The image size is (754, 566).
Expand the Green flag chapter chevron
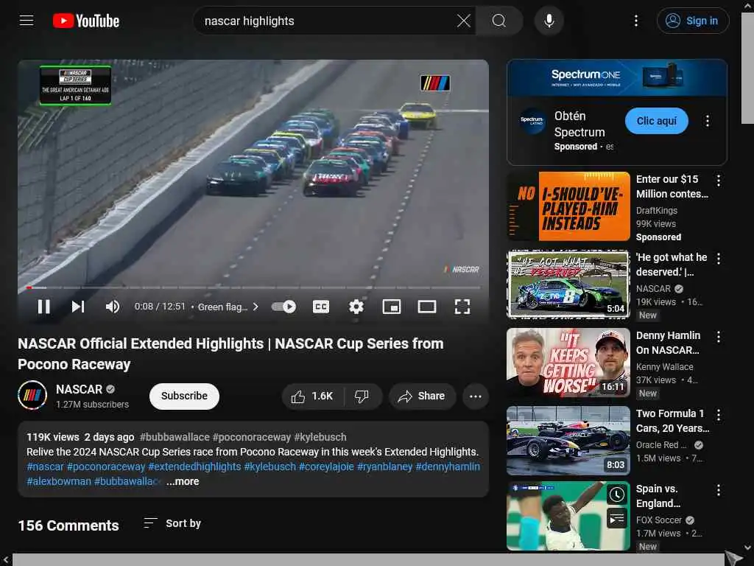pos(256,307)
